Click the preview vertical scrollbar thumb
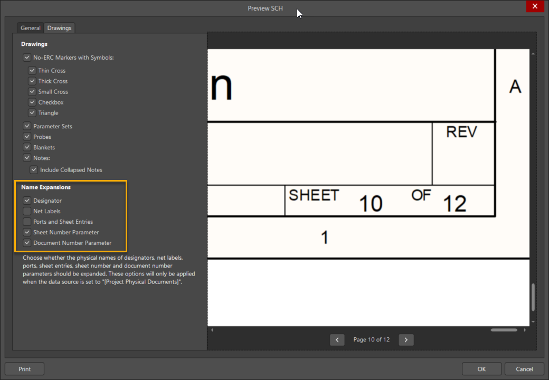549x380 pixels. click(x=533, y=297)
